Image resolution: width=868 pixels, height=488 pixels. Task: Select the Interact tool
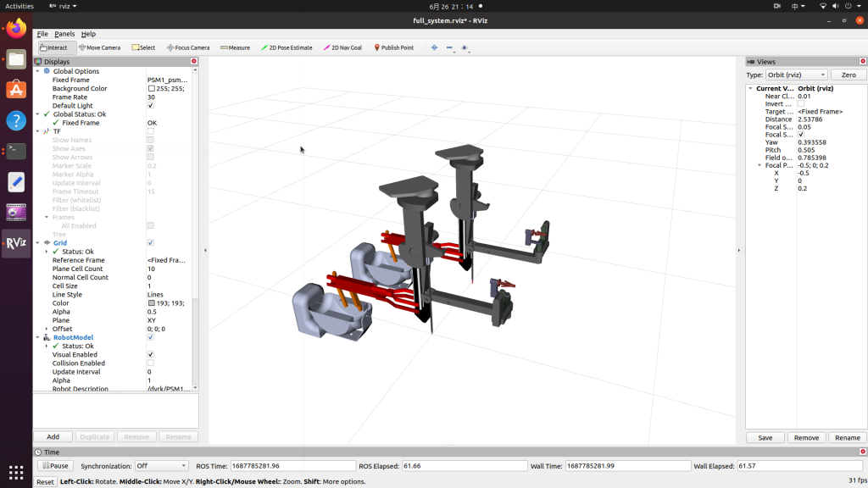pyautogui.click(x=54, y=47)
